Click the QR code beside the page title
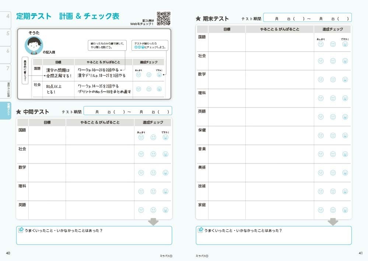 pos(164,19)
